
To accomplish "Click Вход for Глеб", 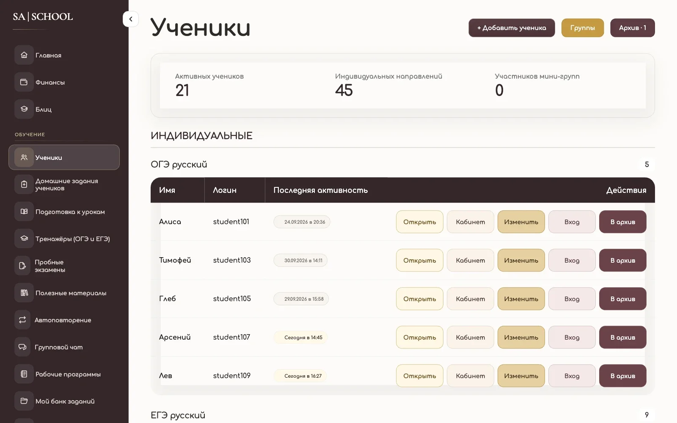I will [572, 299].
